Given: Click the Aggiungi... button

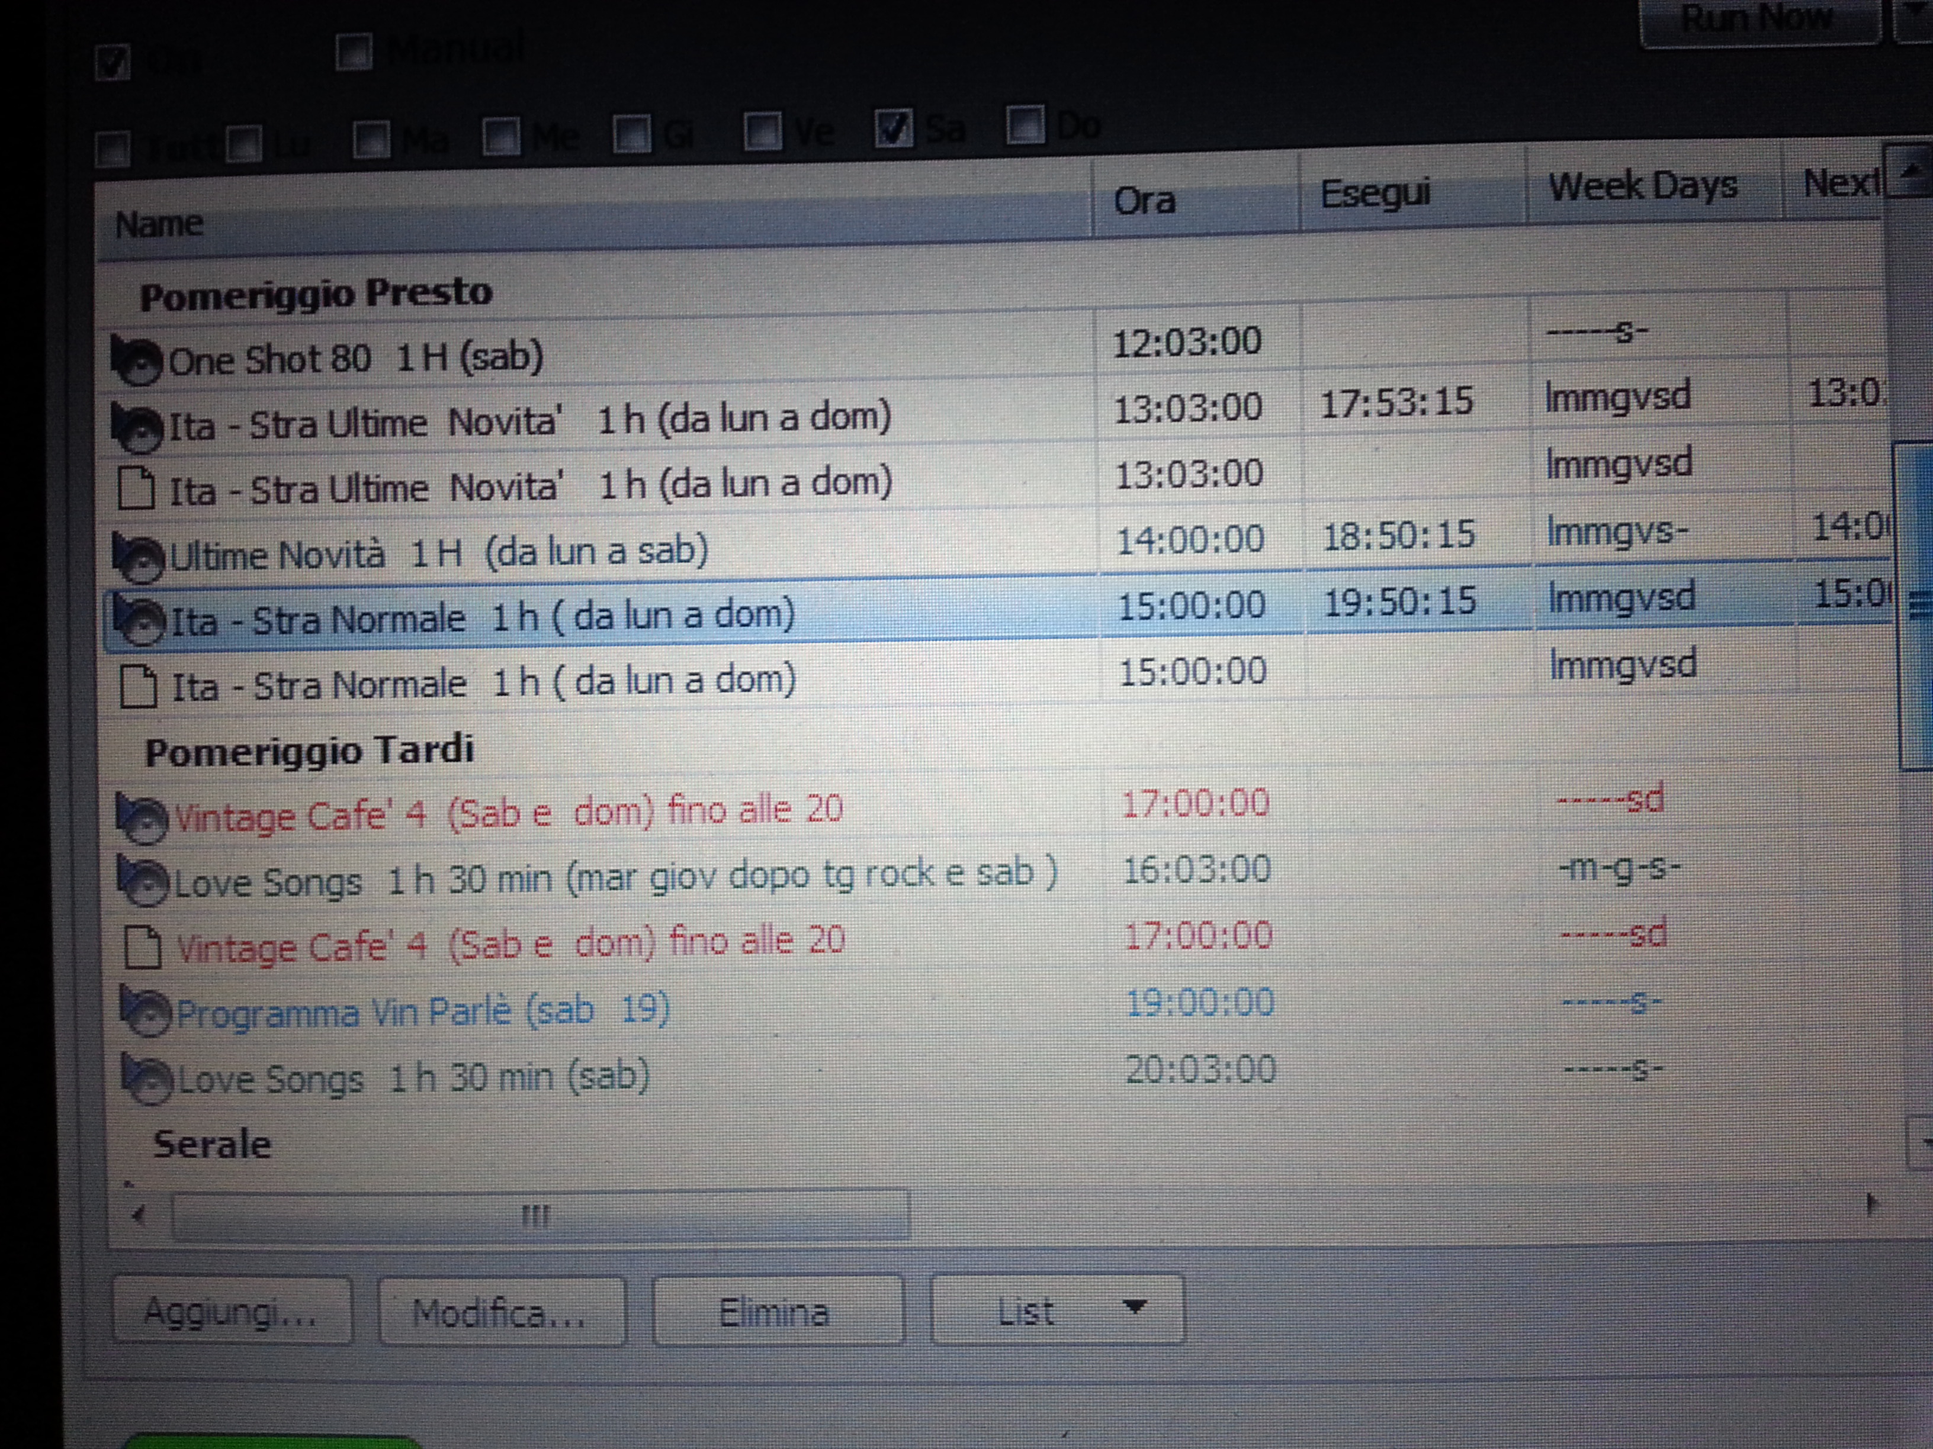Looking at the screenshot, I should 233,1310.
